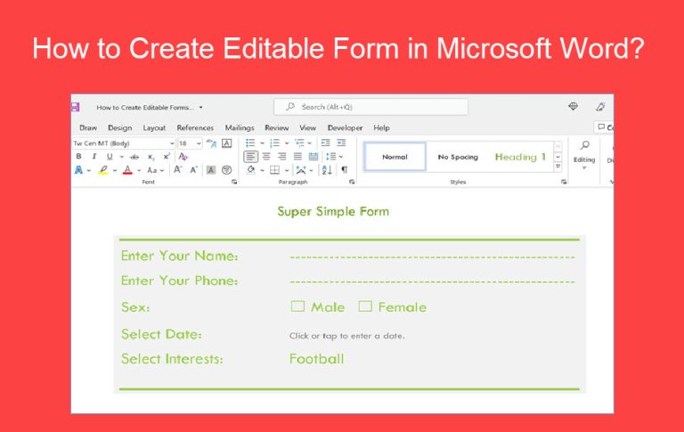Click the Increase Indent icon
684x432 pixels.
[341, 143]
